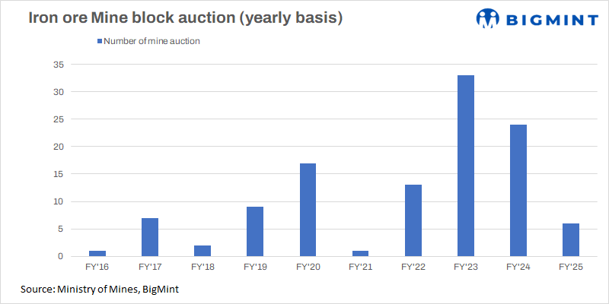The image size is (609, 304).
Task: Click the FY'17 bar
Action: tap(150, 237)
